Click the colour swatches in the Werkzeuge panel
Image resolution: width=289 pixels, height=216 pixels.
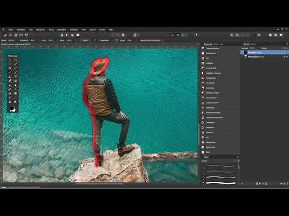click(x=13, y=109)
